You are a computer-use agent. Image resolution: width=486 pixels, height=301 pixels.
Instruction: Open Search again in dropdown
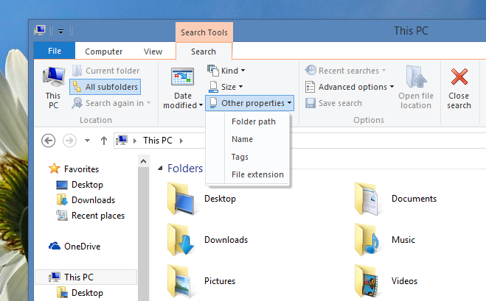pos(111,103)
